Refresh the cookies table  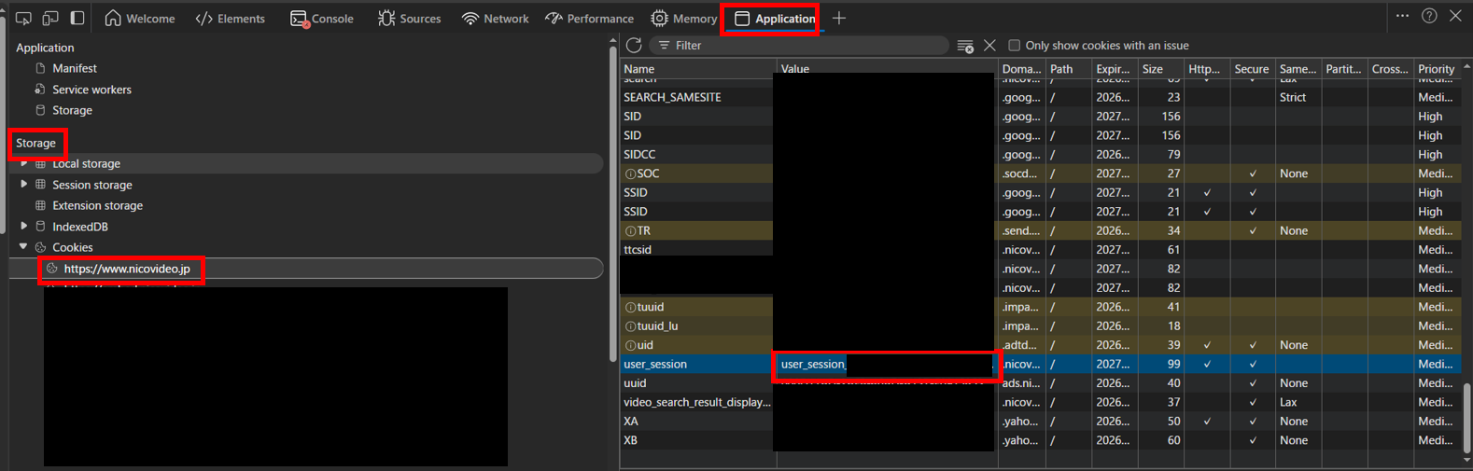click(x=634, y=45)
